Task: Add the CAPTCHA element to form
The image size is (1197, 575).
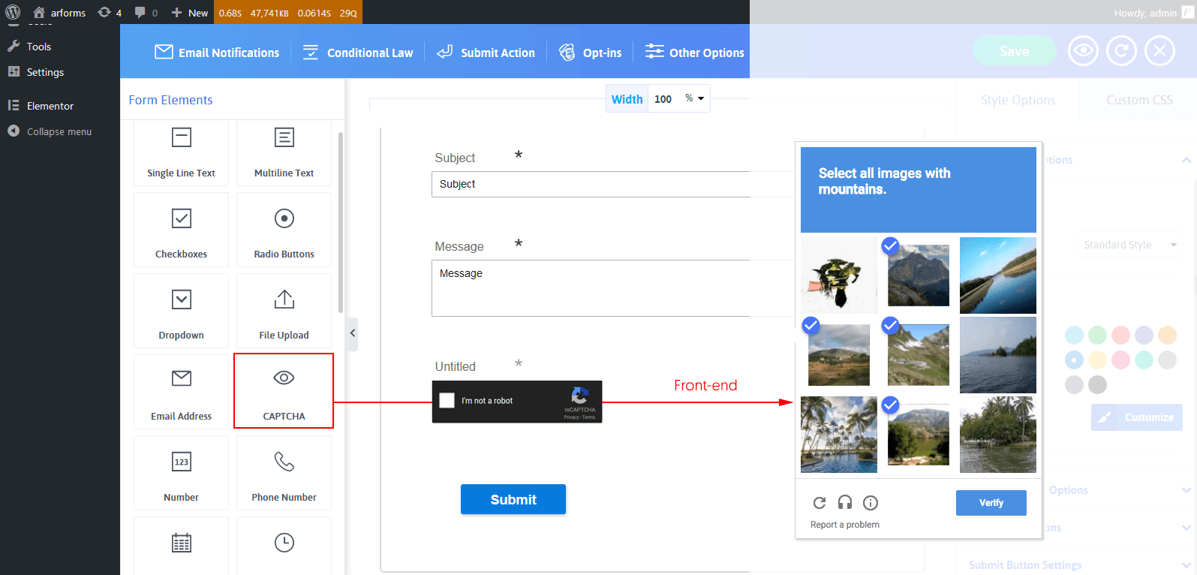Action: (284, 391)
